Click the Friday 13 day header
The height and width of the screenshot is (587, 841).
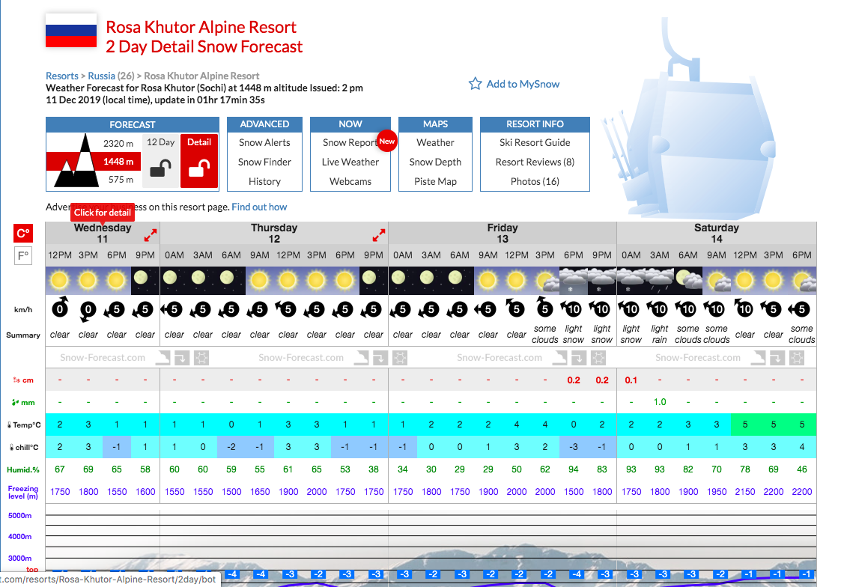click(503, 233)
